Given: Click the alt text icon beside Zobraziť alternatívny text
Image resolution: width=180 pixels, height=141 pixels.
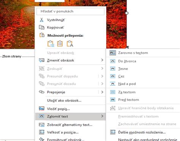Looking at the screenshot, I should [41, 125].
